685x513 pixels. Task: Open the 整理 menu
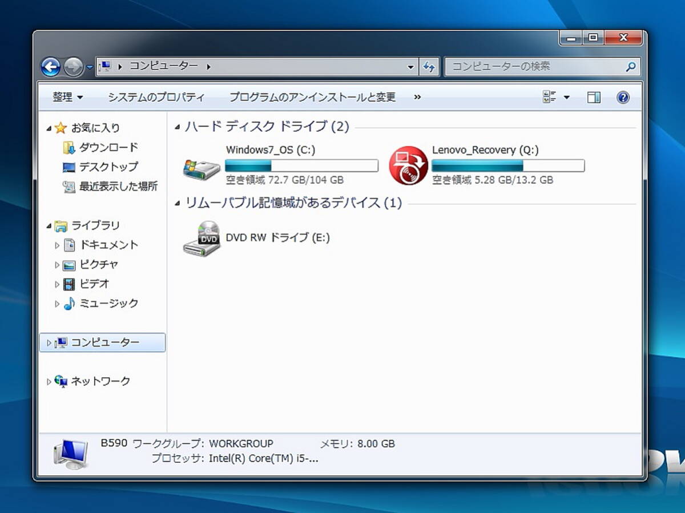coord(68,97)
